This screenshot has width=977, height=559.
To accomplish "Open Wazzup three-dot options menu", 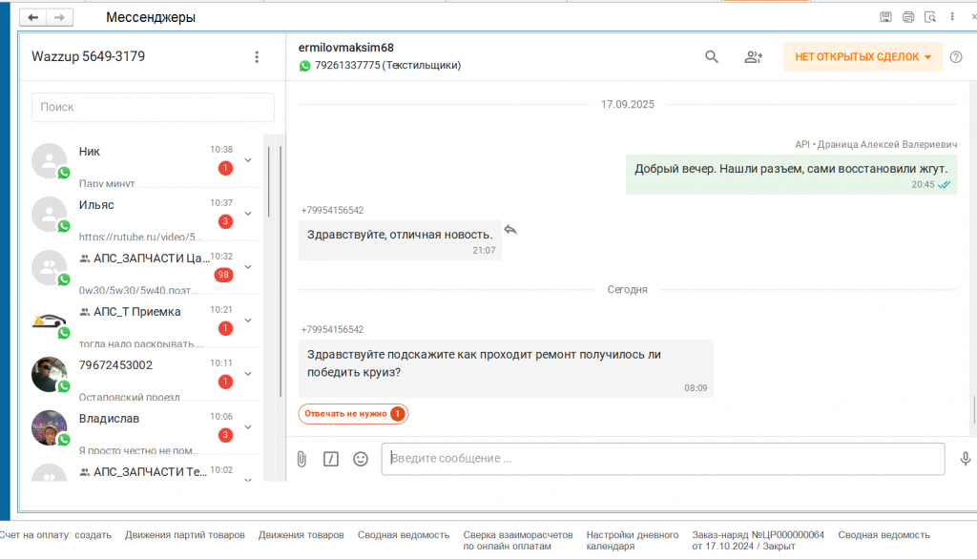I will click(257, 57).
